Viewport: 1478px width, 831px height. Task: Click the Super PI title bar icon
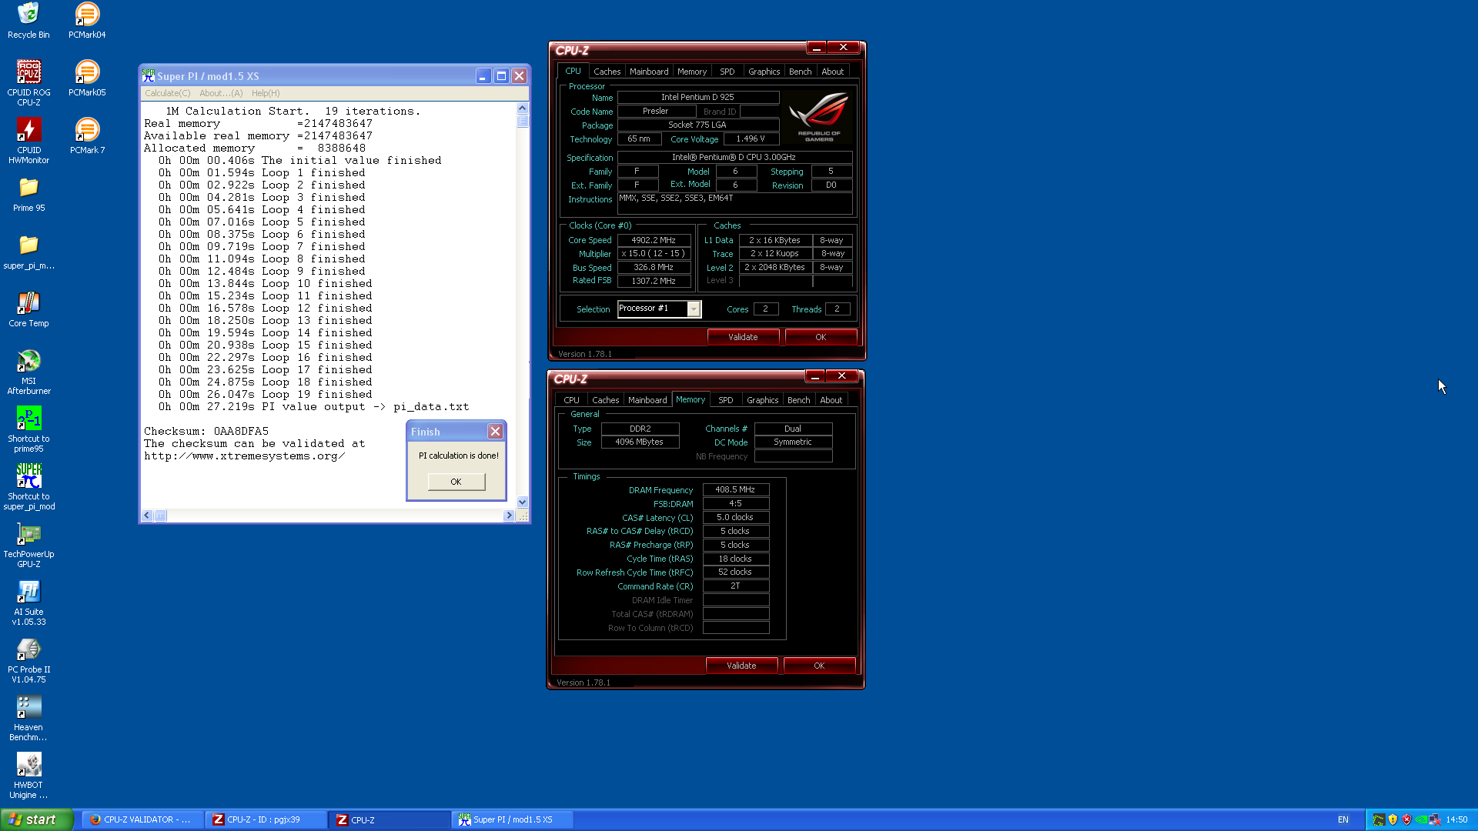pos(149,75)
